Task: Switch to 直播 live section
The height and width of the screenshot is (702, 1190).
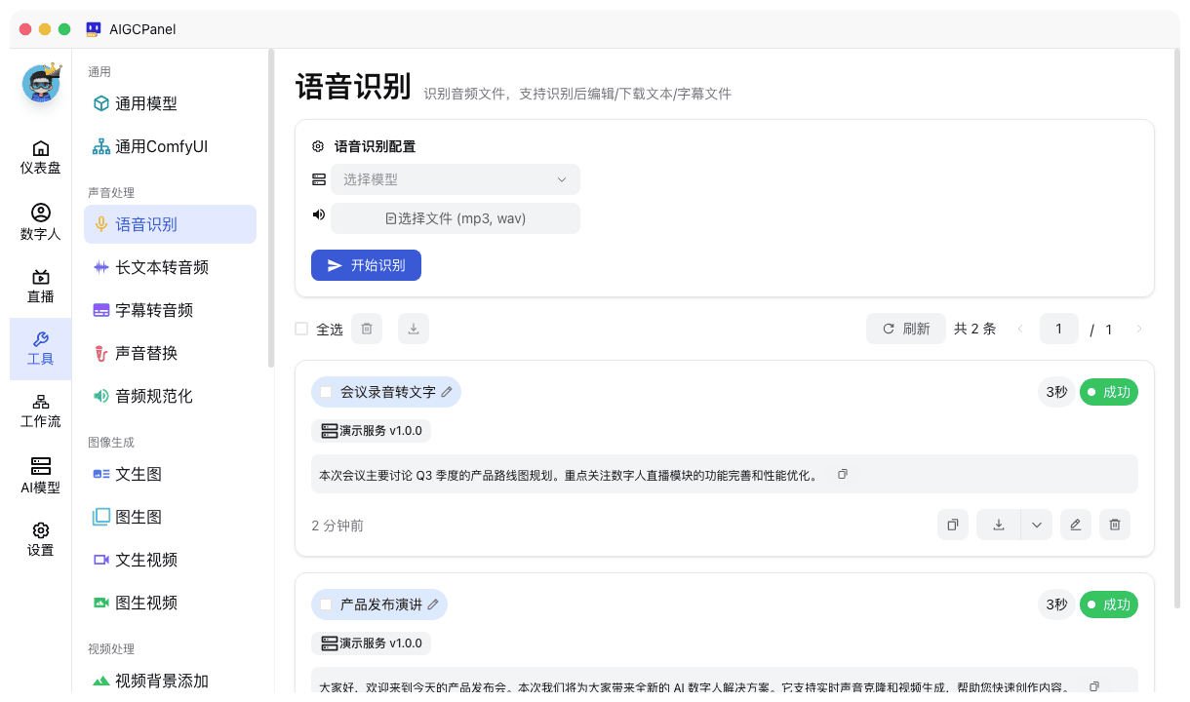Action: 41,287
